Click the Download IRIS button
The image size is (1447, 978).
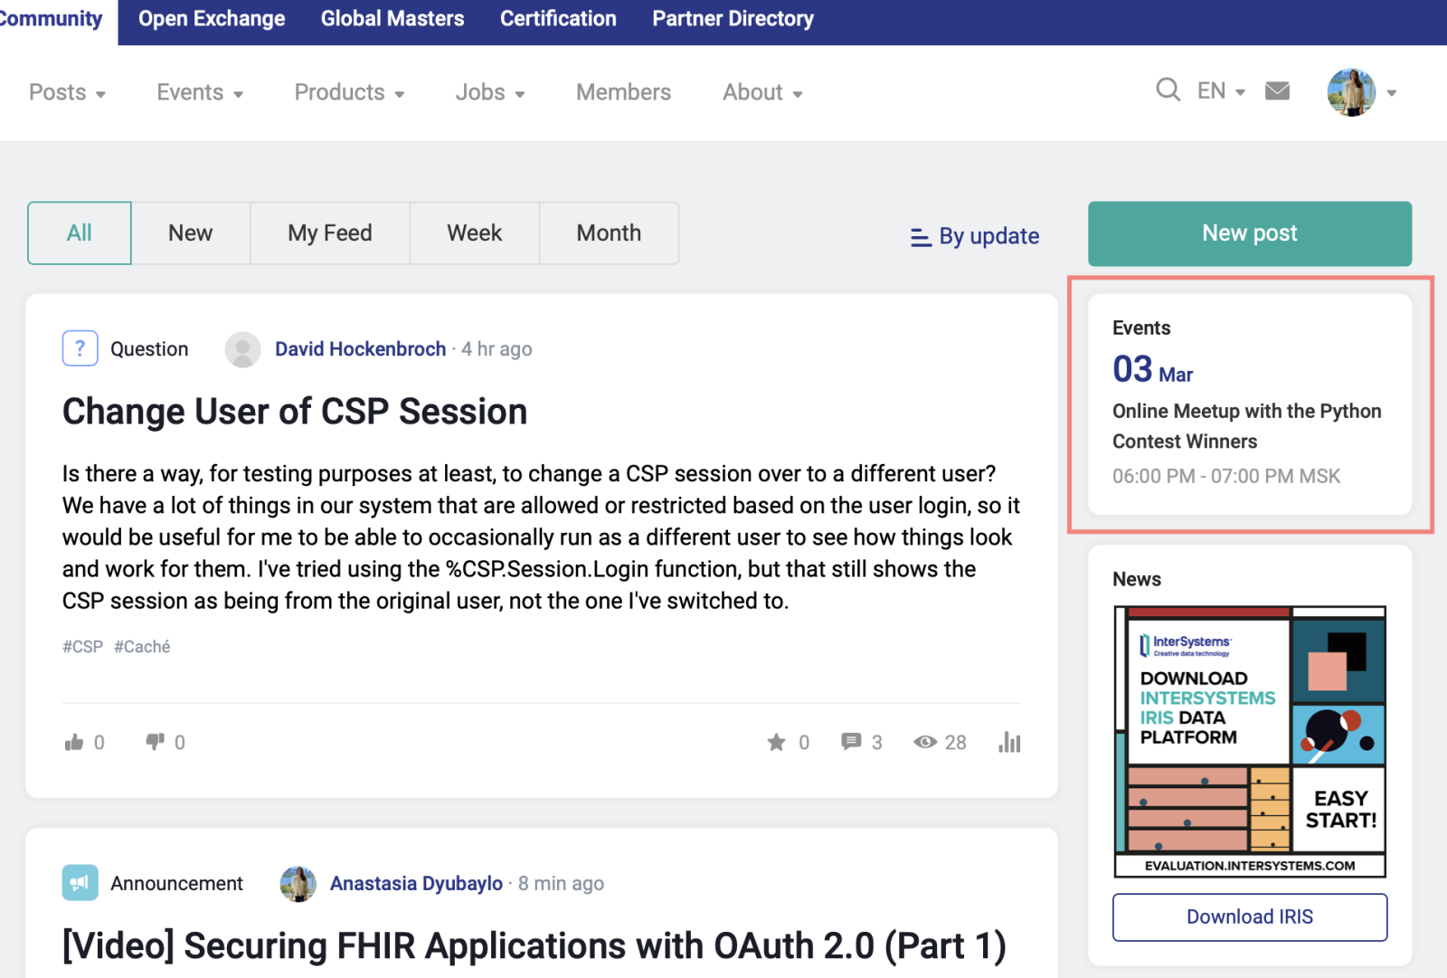click(1249, 917)
